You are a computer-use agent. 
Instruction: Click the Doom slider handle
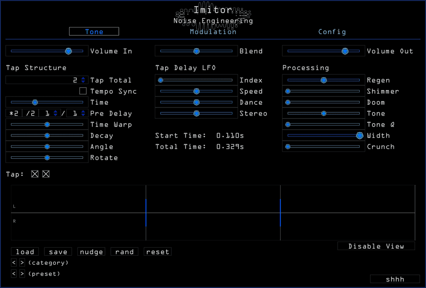tap(288, 102)
